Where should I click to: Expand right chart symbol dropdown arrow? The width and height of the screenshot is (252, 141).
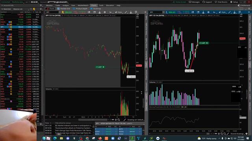point(163,12)
